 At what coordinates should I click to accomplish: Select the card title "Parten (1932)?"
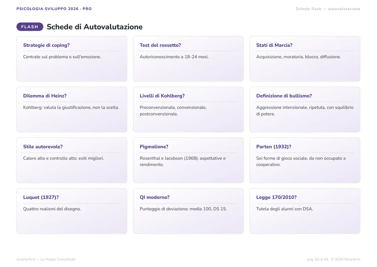[x=274, y=147]
